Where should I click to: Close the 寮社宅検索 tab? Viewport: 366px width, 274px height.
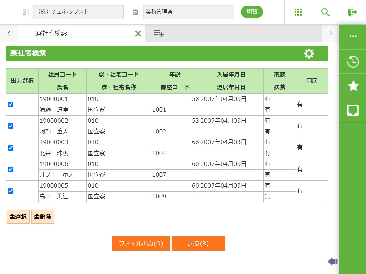point(138,34)
